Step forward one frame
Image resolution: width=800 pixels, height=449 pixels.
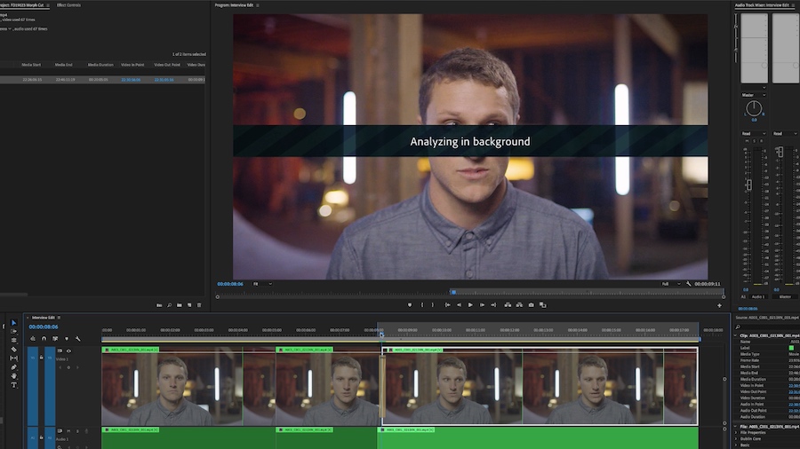tap(482, 305)
